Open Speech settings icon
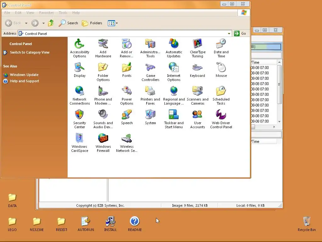322x242 pixels. (126, 117)
